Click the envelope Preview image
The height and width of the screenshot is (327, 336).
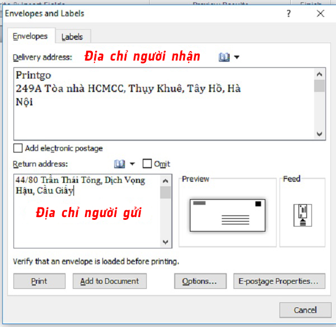227,215
